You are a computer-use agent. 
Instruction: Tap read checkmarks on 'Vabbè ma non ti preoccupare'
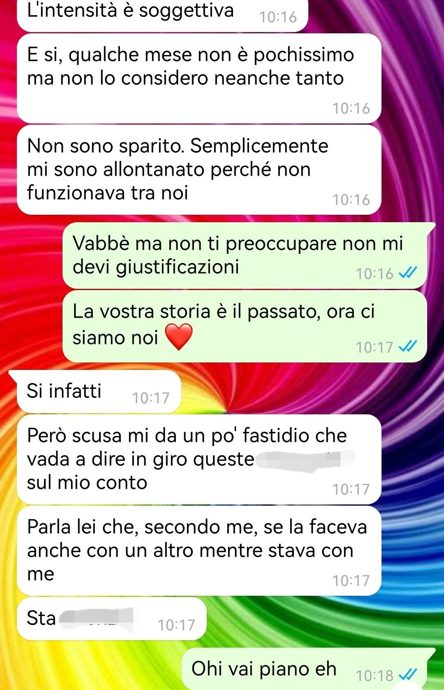pos(409,273)
